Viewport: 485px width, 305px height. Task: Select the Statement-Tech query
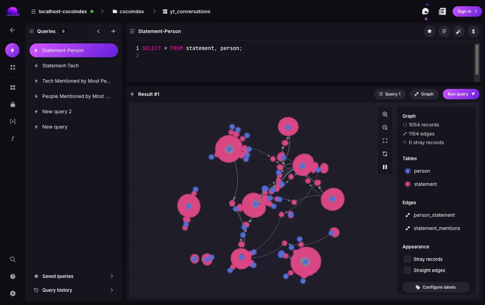point(74,66)
